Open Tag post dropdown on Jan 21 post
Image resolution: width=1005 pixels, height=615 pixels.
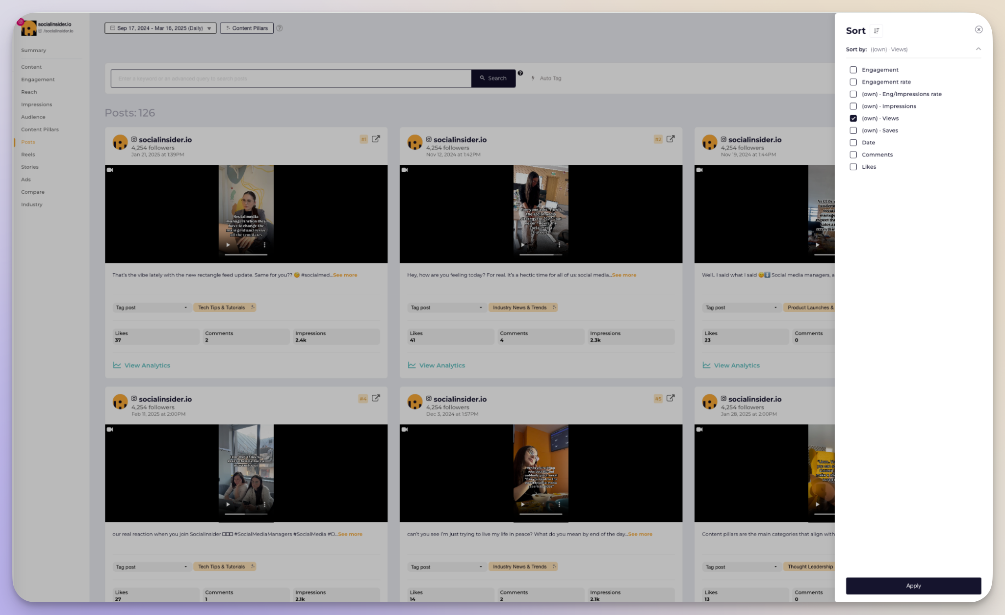click(152, 307)
